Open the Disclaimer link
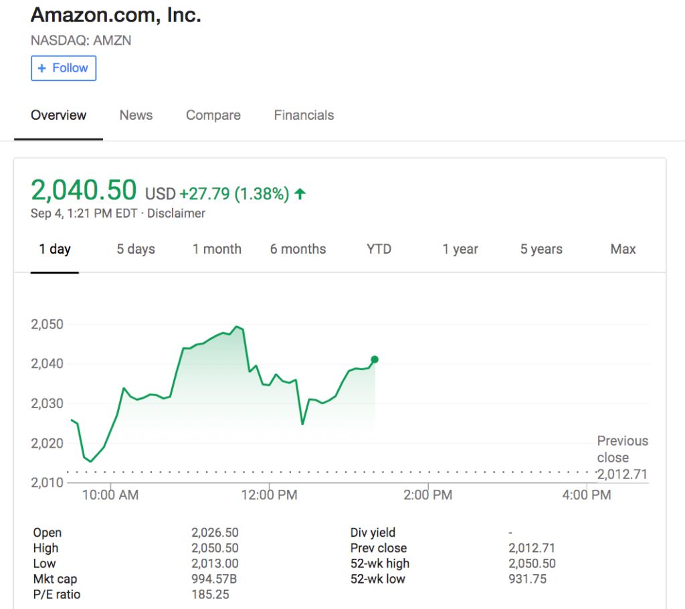Image resolution: width=685 pixels, height=609 pixels. [x=176, y=213]
